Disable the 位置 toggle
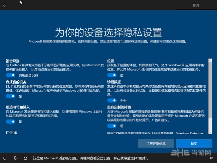 (x=112, y=75)
